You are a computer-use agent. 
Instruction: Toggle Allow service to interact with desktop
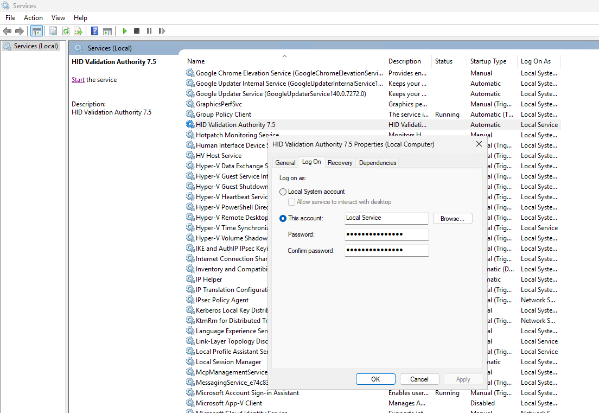tap(292, 202)
